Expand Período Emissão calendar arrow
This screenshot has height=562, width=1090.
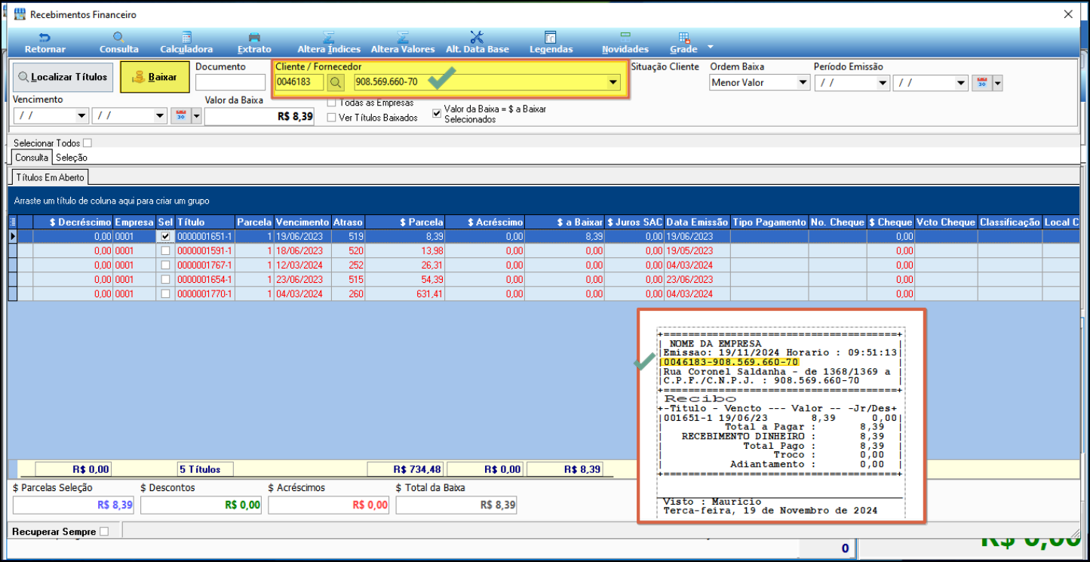(998, 83)
